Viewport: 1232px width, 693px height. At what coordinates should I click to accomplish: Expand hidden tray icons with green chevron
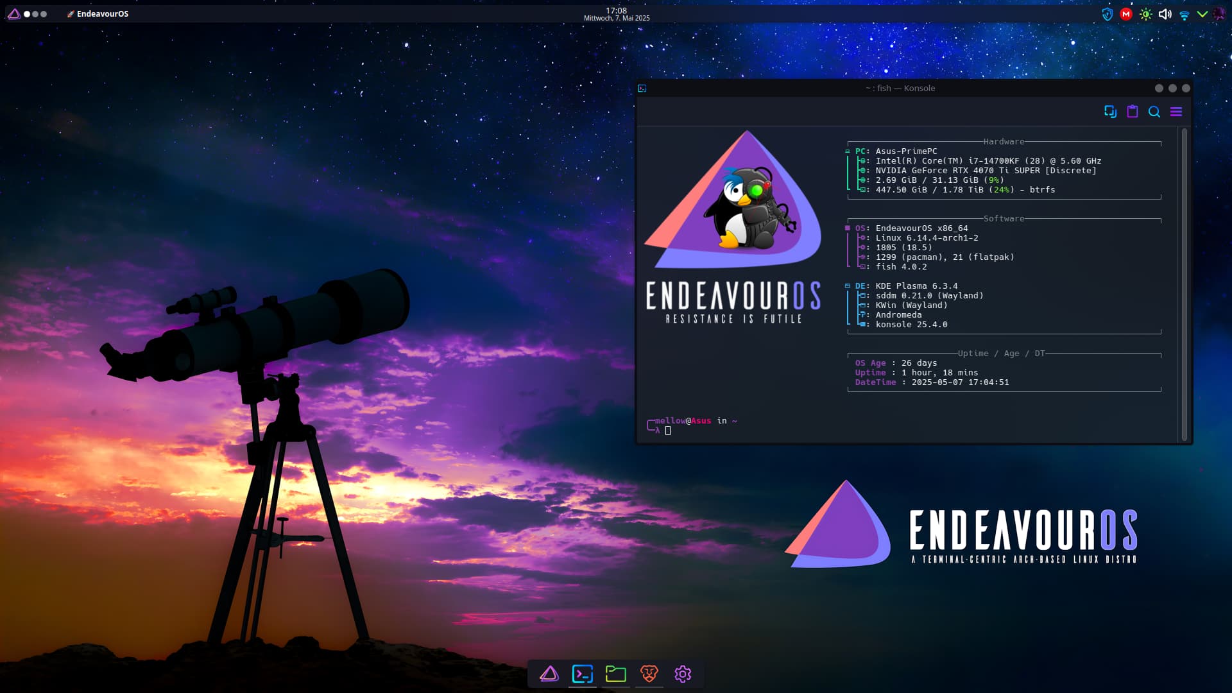pos(1202,14)
